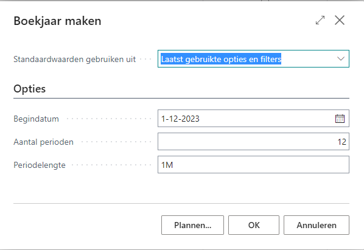Click the Plannen... button
Viewport: 364px width, 250px height.
pyautogui.click(x=193, y=225)
